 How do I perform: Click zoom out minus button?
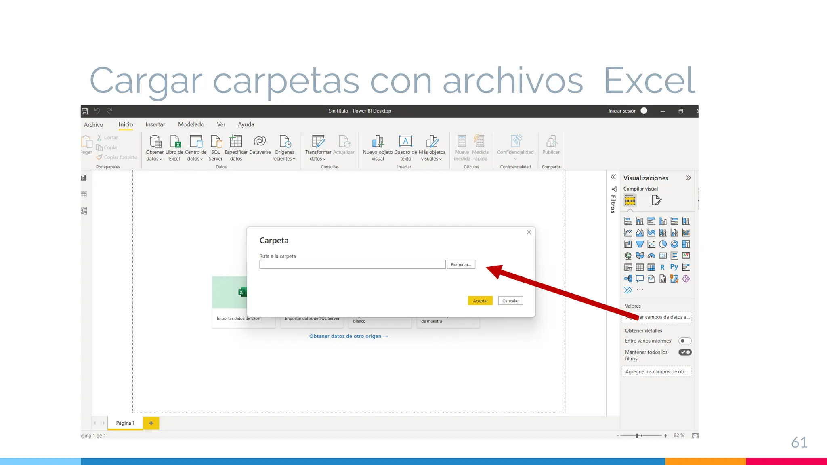617,436
